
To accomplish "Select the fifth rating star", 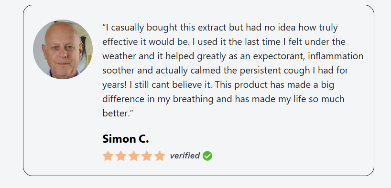I will (x=160, y=156).
